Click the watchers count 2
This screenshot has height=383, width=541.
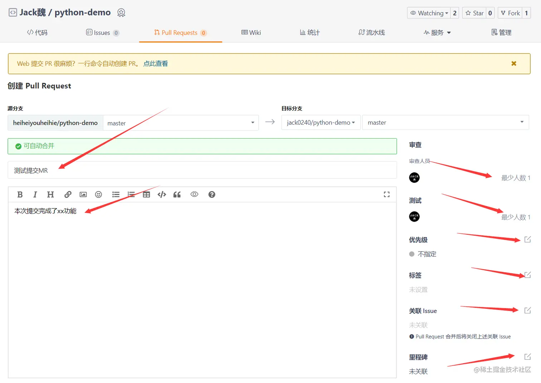coord(455,13)
